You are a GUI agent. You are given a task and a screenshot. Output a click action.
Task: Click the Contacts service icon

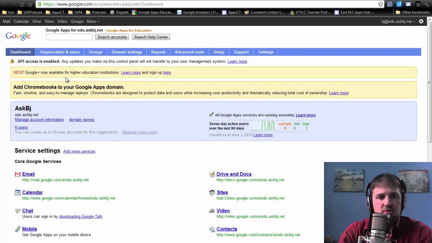(x=212, y=229)
